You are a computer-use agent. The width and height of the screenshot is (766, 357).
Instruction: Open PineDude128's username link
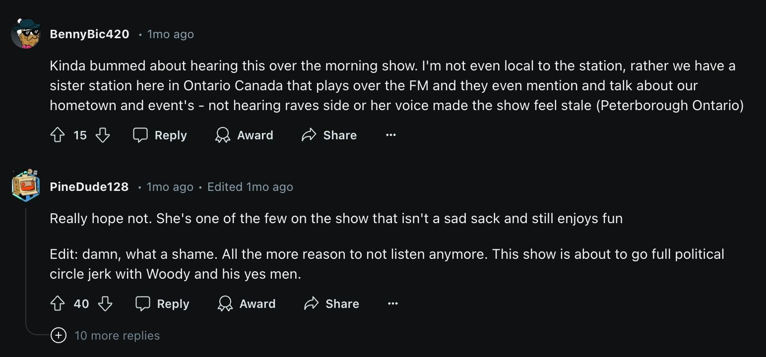[89, 187]
